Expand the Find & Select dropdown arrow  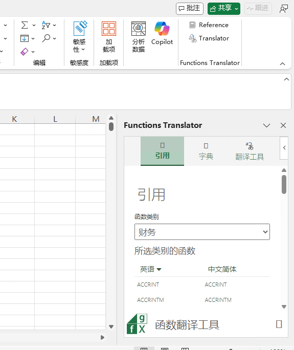point(54,38)
